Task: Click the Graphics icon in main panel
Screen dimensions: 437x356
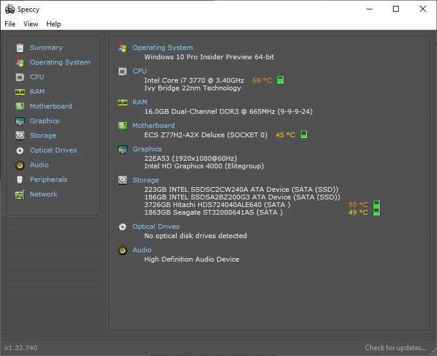Action: (123, 150)
